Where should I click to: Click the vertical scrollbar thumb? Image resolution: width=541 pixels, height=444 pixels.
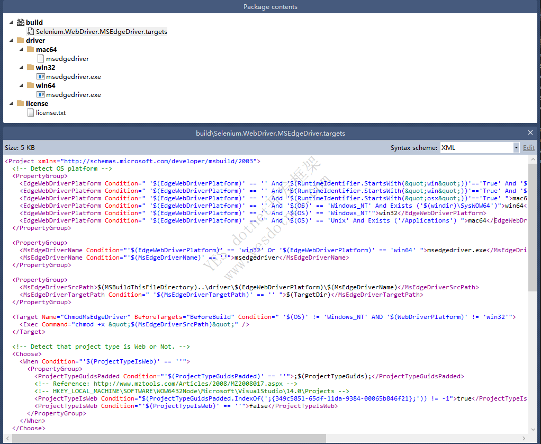point(533,228)
